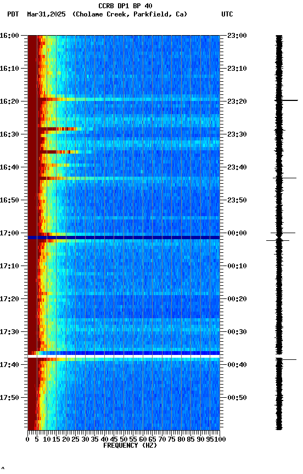The height and width of the screenshot is (474, 303).
Task: Click the '00:10' UTC time label
Action: click(237, 266)
